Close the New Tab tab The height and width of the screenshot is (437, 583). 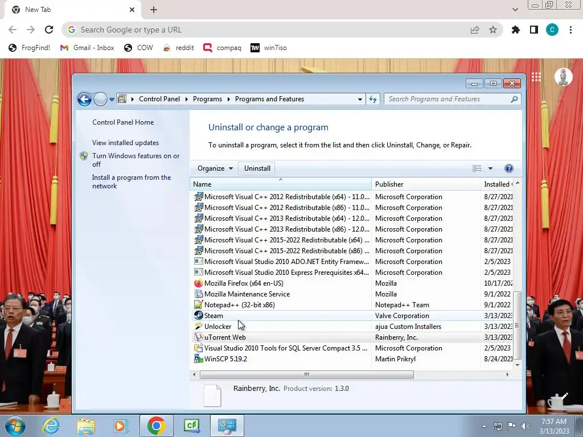(x=132, y=10)
